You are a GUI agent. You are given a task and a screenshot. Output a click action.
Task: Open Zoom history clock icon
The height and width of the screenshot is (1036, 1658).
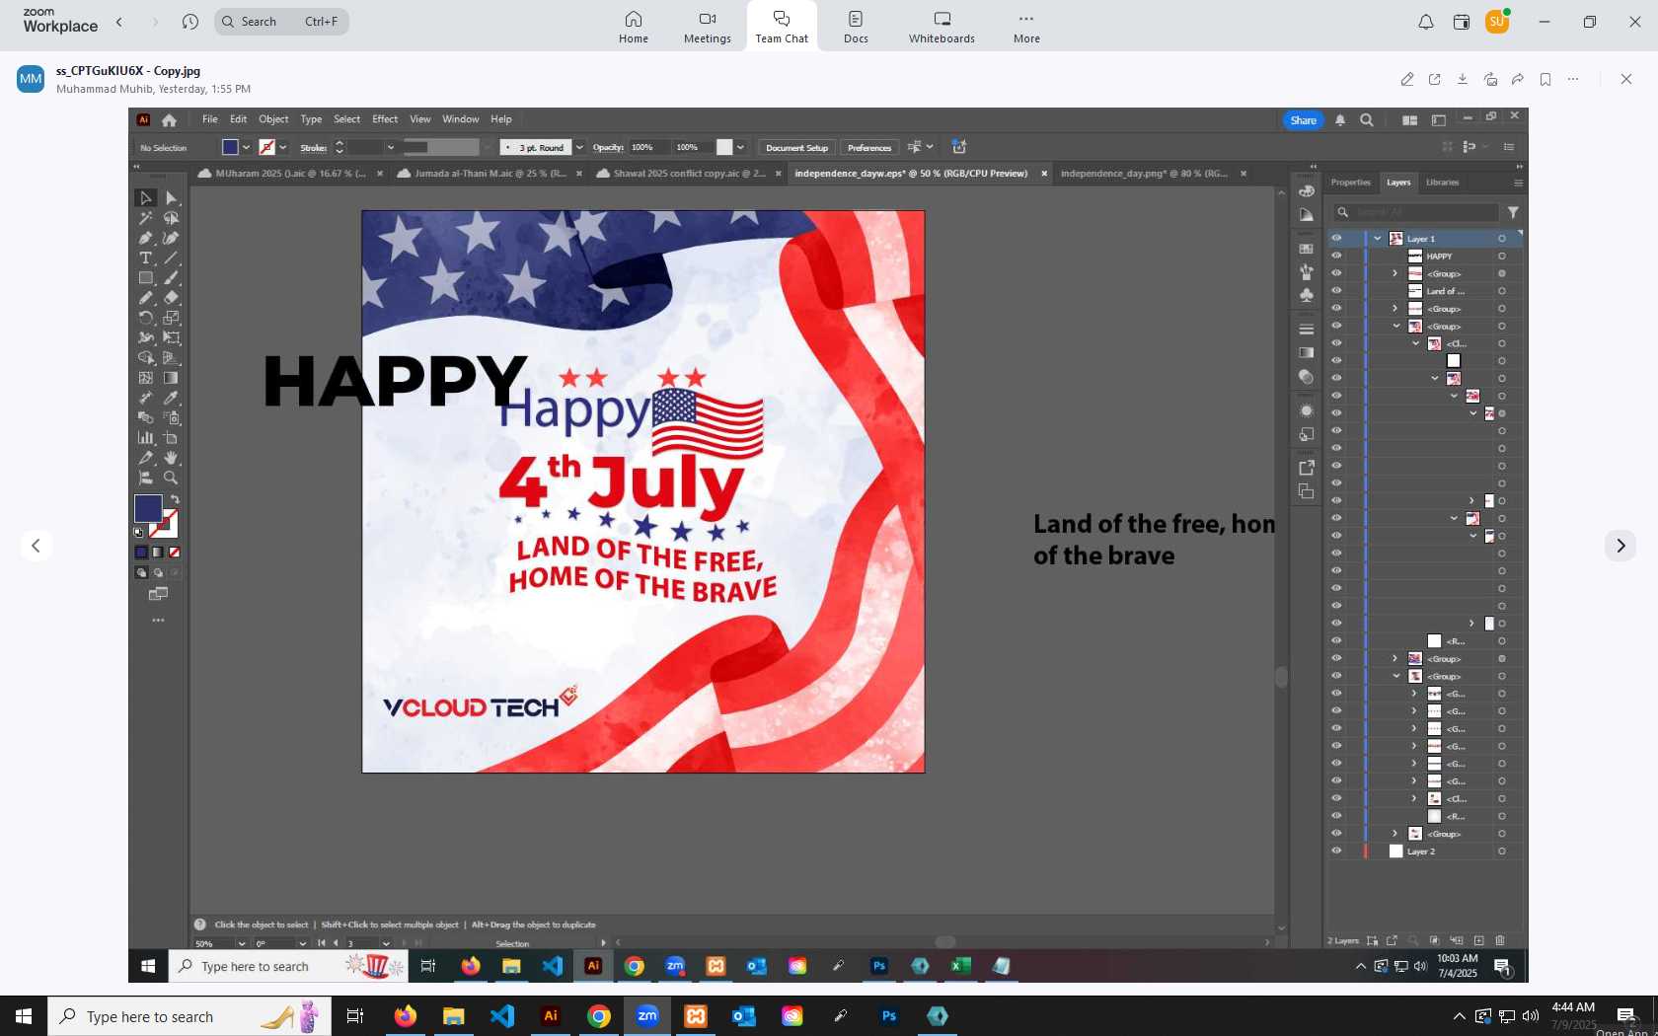click(x=190, y=22)
